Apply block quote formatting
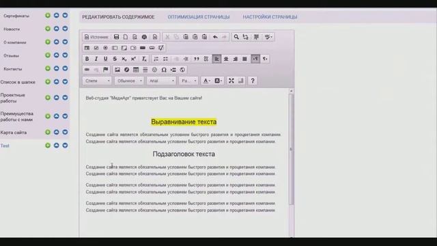 (197, 59)
